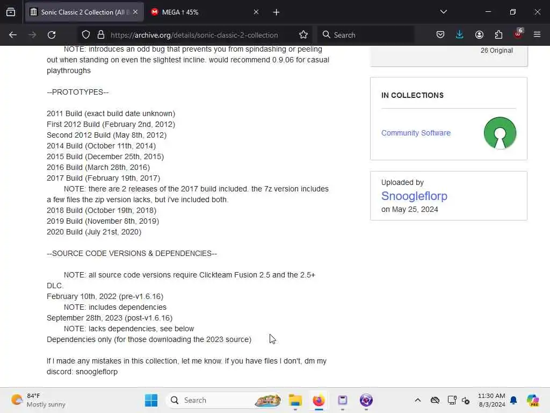Open Firefox account menu
Image resolution: width=550 pixels, height=413 pixels.
[479, 35]
